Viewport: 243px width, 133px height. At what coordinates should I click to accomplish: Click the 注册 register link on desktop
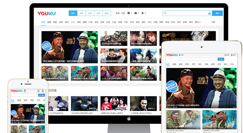123,13
